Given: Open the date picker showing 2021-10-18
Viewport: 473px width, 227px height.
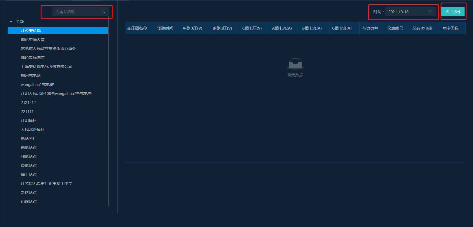Looking at the screenshot, I should (406, 12).
